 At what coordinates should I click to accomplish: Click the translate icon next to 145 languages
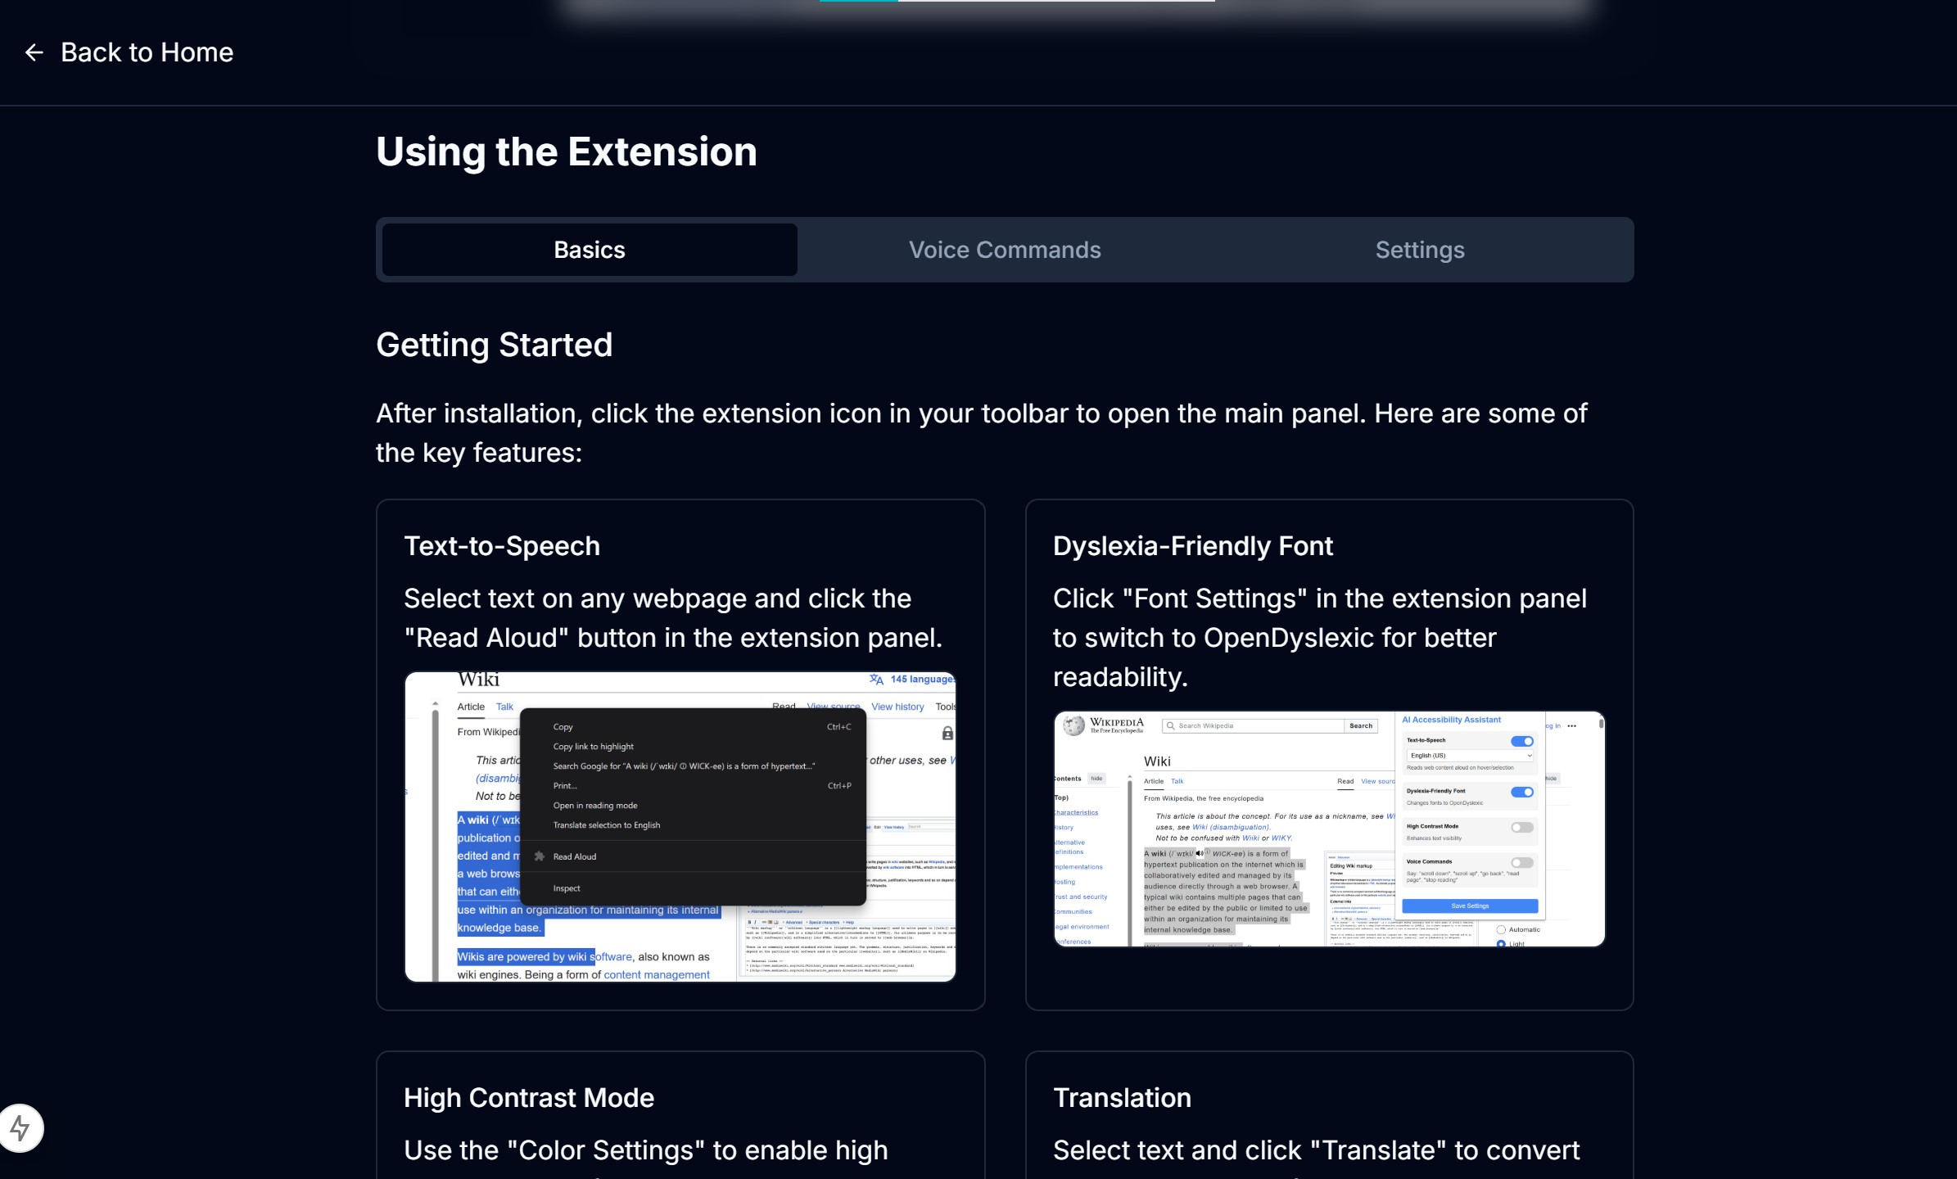pyautogui.click(x=876, y=680)
